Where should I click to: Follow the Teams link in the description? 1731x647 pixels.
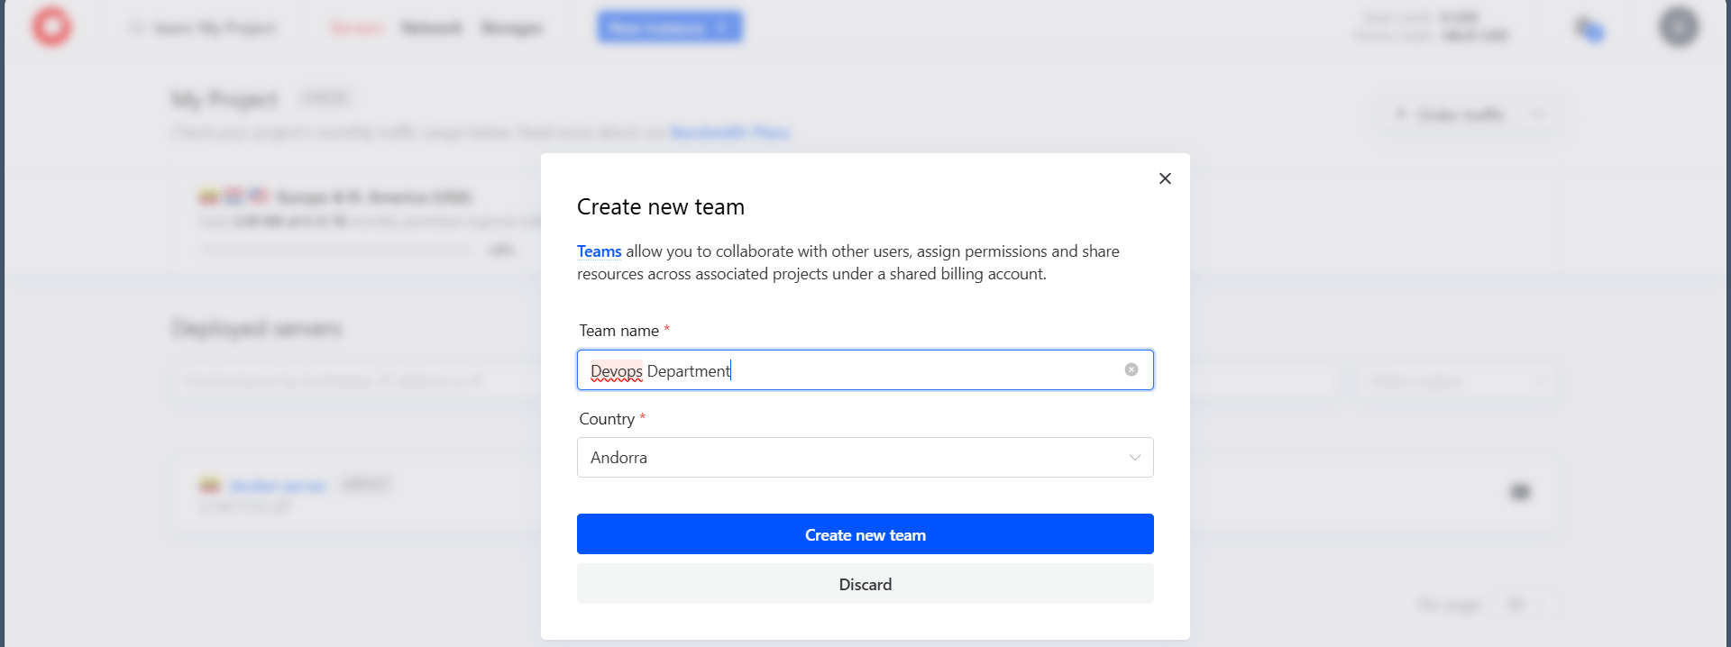pos(599,251)
